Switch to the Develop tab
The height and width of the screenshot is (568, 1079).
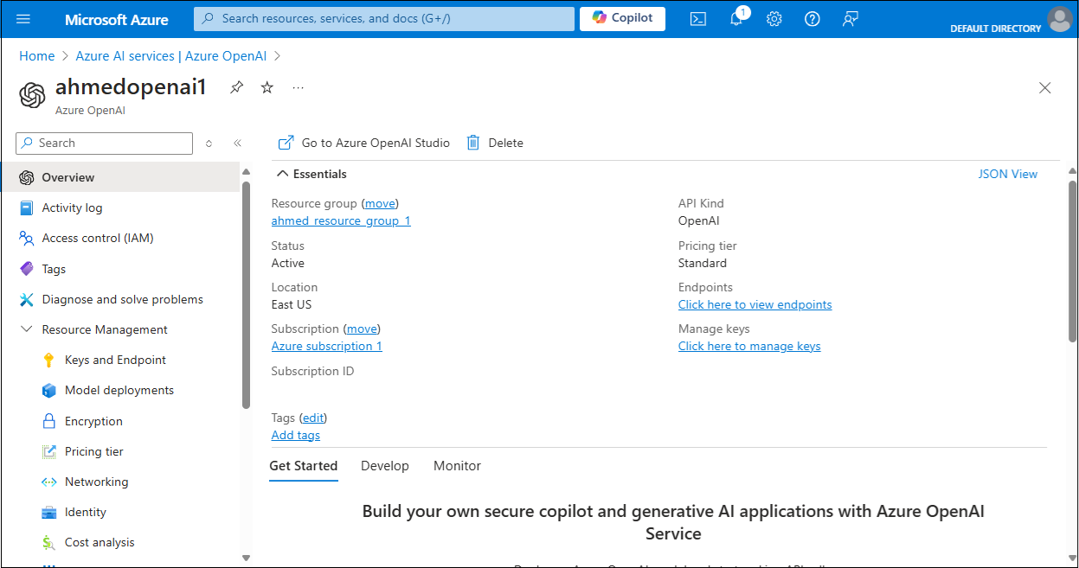tap(384, 465)
